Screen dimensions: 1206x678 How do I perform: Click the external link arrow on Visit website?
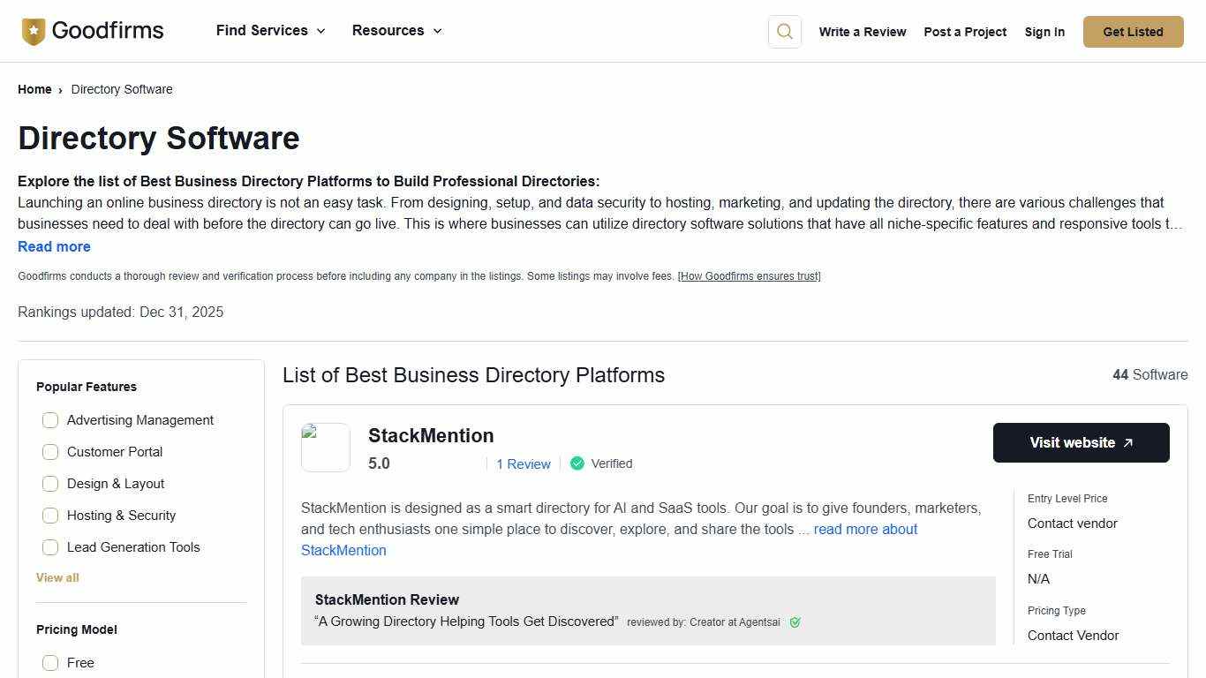pyautogui.click(x=1128, y=442)
